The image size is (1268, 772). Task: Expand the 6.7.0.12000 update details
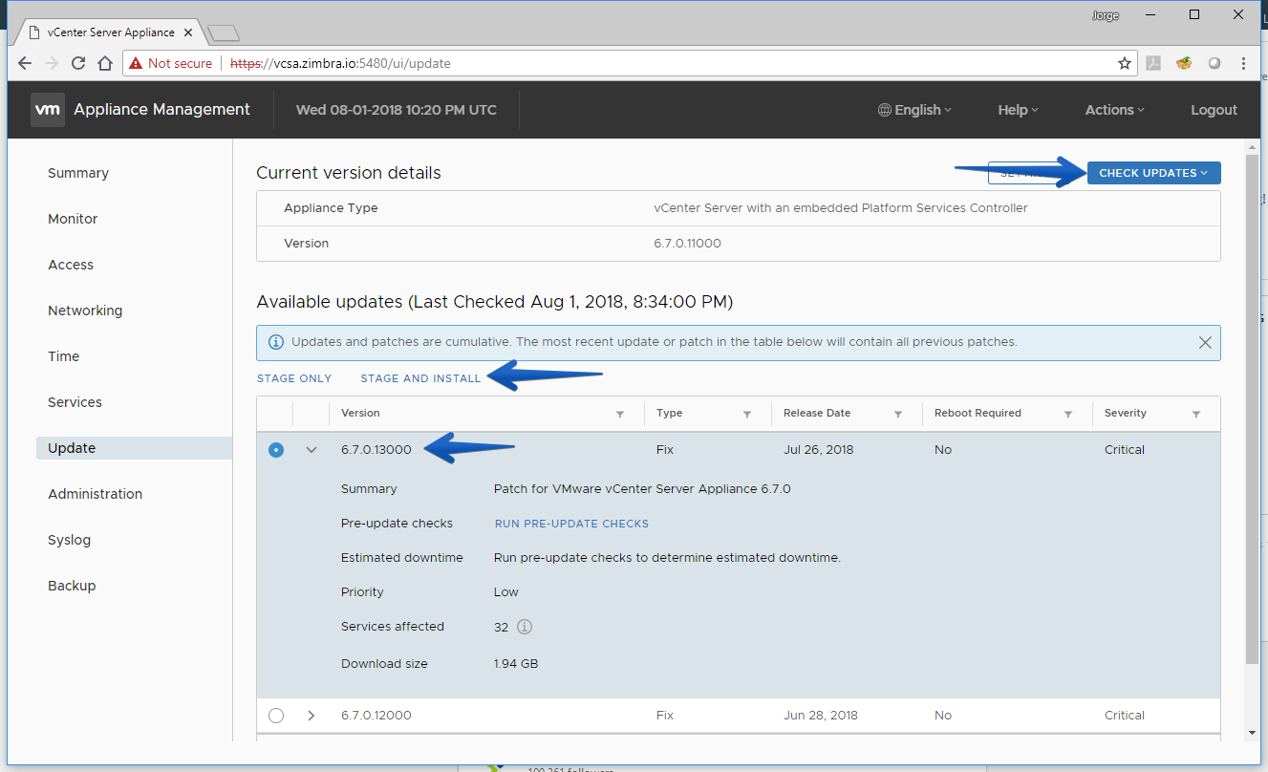(311, 715)
